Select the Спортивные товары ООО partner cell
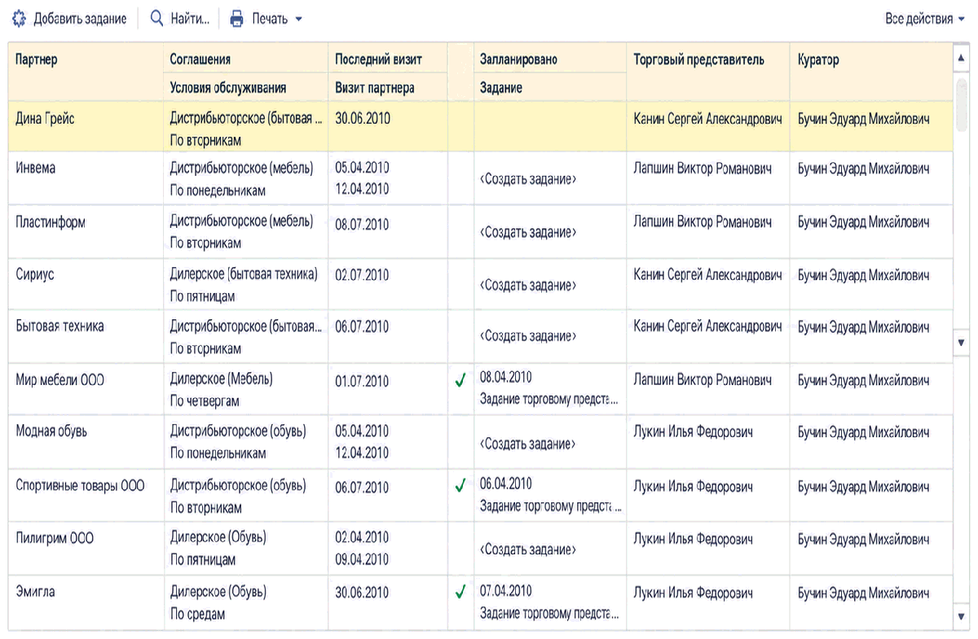The height and width of the screenshot is (639, 978). (x=86, y=495)
